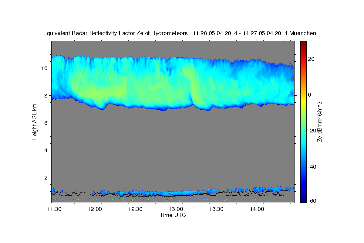The height and width of the screenshot is (243, 364).
Task: Click the '12:30' time tick label
Action: (135, 209)
